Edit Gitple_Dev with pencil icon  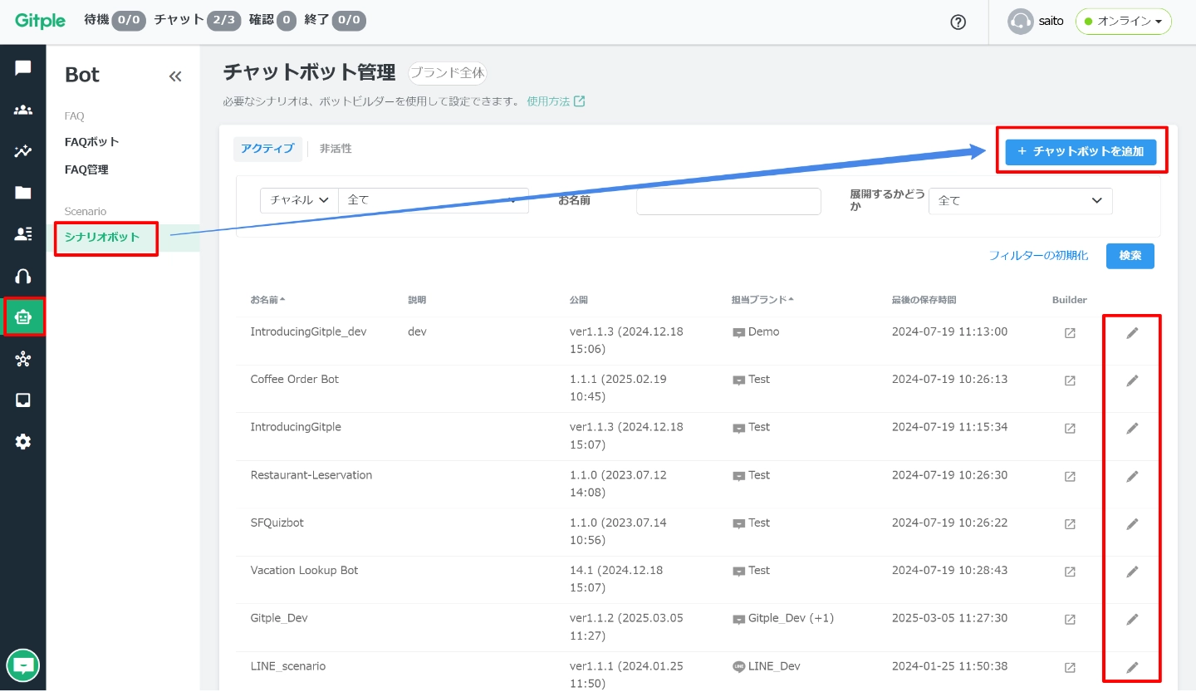pyautogui.click(x=1132, y=620)
